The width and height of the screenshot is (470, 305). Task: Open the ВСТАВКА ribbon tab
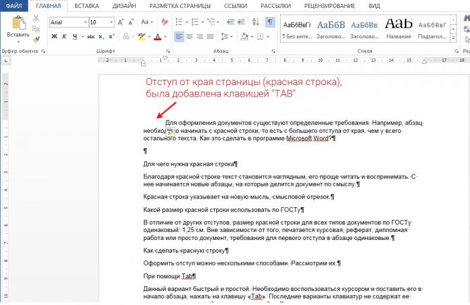pyautogui.click(x=88, y=5)
